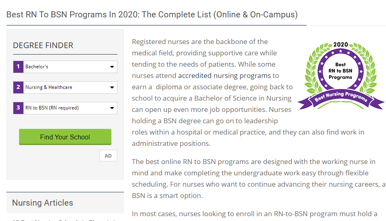The image size is (386, 221).
Task: Click the AD label badge
Action: pos(108,156)
